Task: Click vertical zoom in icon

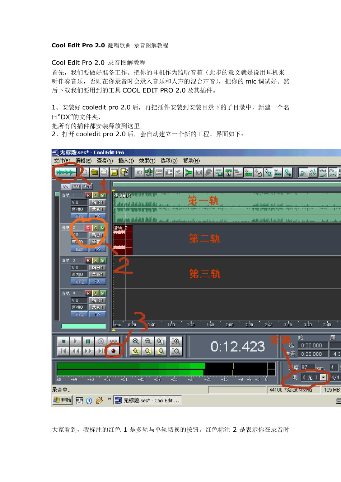Action: [x=176, y=341]
